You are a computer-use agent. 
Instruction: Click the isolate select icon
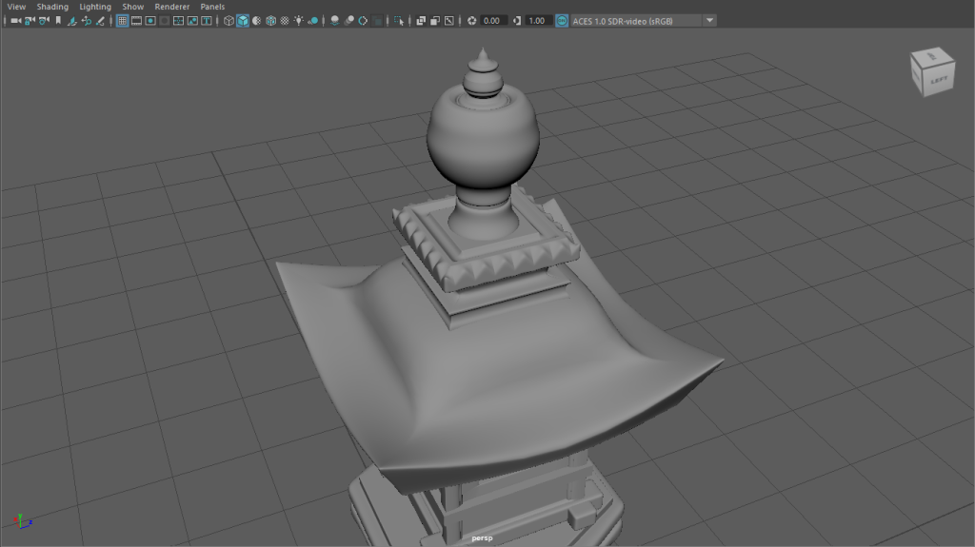tap(398, 20)
